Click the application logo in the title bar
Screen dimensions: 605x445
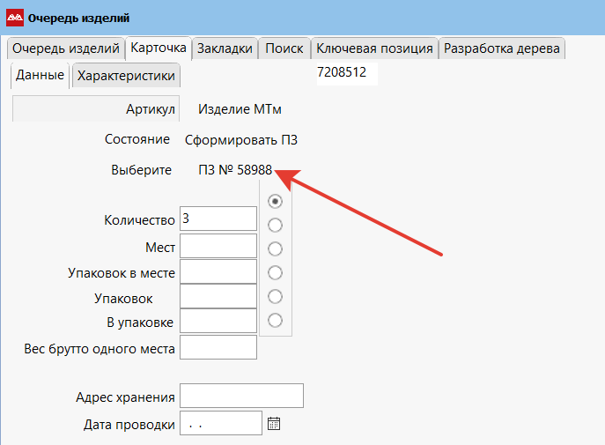[15, 17]
